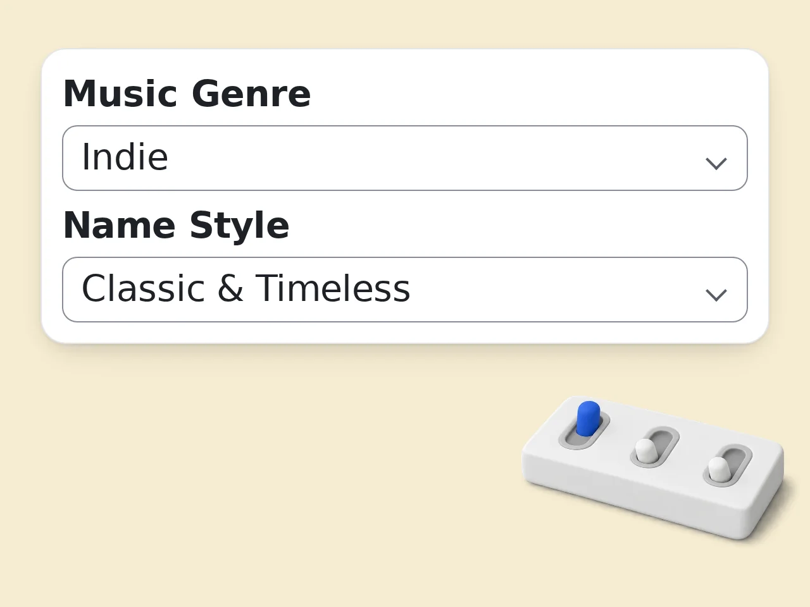Click the blue toggle's gray slot
Image resolution: width=810 pixels, height=607 pixels.
pos(584,431)
